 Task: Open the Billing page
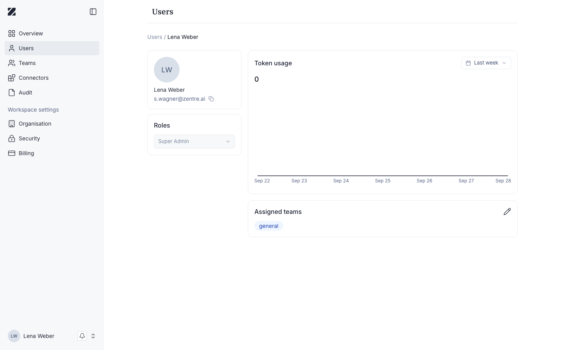pyautogui.click(x=52, y=153)
